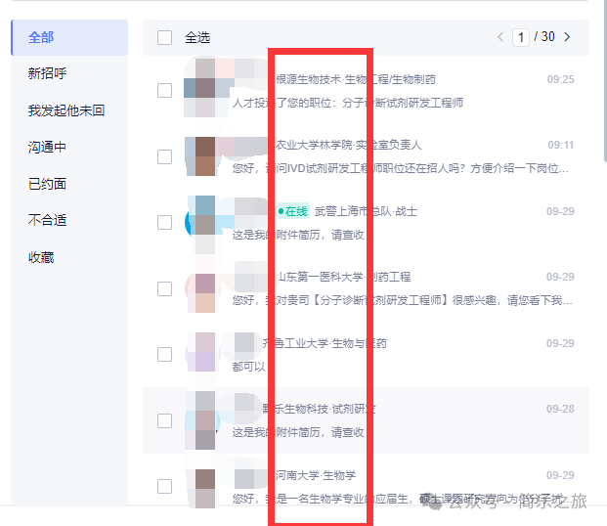607x526 pixels.
Task: Open avatar of 根源生物技术 candidate
Action: (205, 88)
